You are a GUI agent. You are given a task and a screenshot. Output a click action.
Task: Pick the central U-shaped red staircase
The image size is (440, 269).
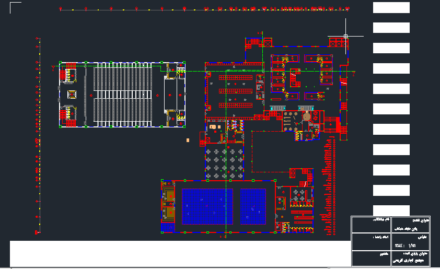click(x=295, y=78)
